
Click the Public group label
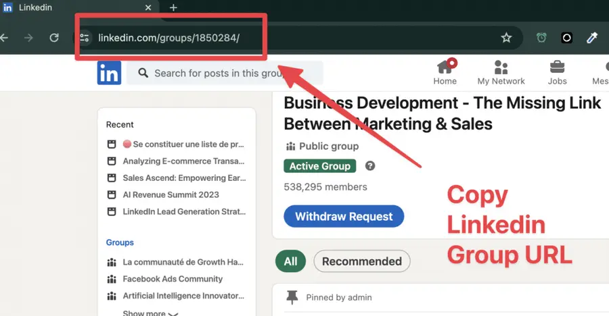point(329,146)
